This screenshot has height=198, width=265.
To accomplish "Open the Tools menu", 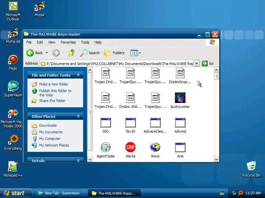I will coord(85,42).
